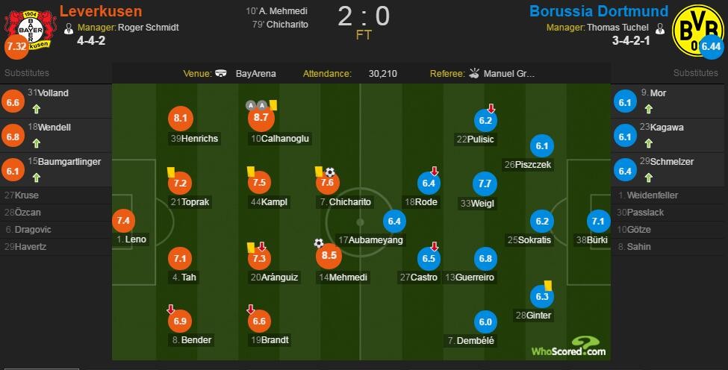Click the Bayer Leverkusen club crest
Screen dimensions: 728x370
[x=30, y=29]
